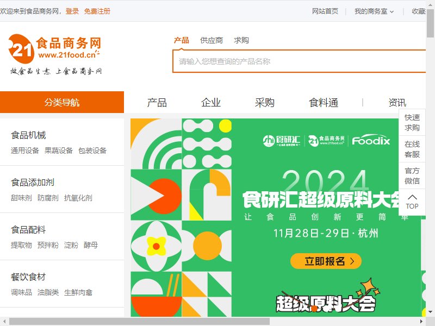Open 在线客服 side widget
This screenshot has height=326, width=435.
tap(412, 149)
